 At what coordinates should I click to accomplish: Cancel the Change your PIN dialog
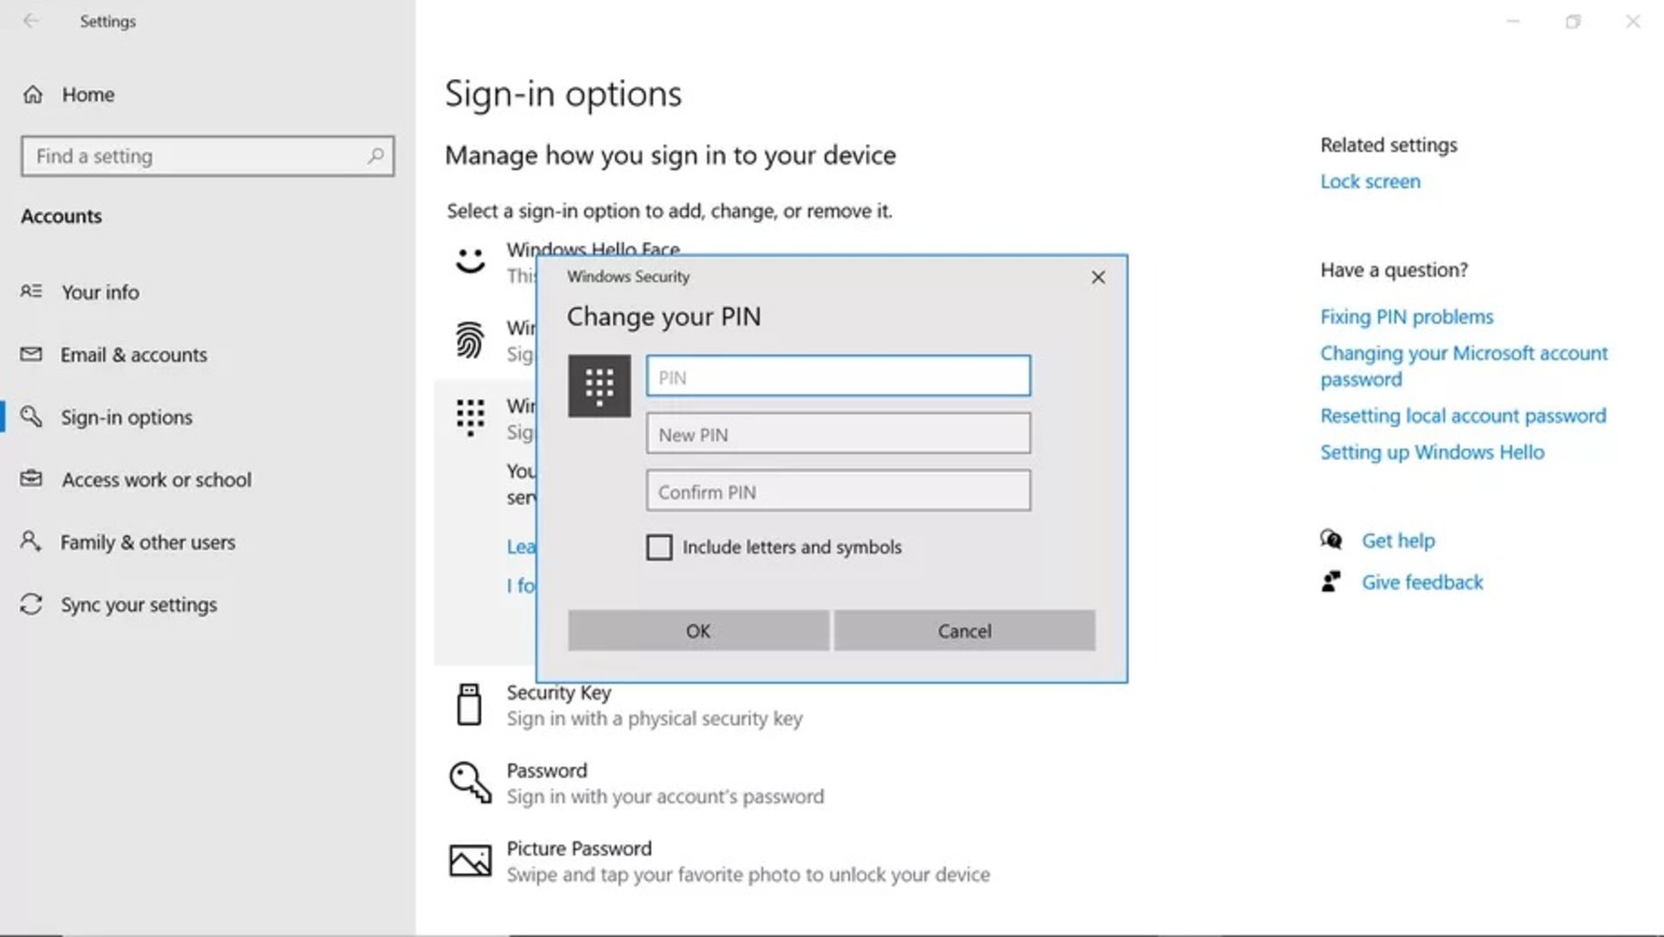coord(964,630)
